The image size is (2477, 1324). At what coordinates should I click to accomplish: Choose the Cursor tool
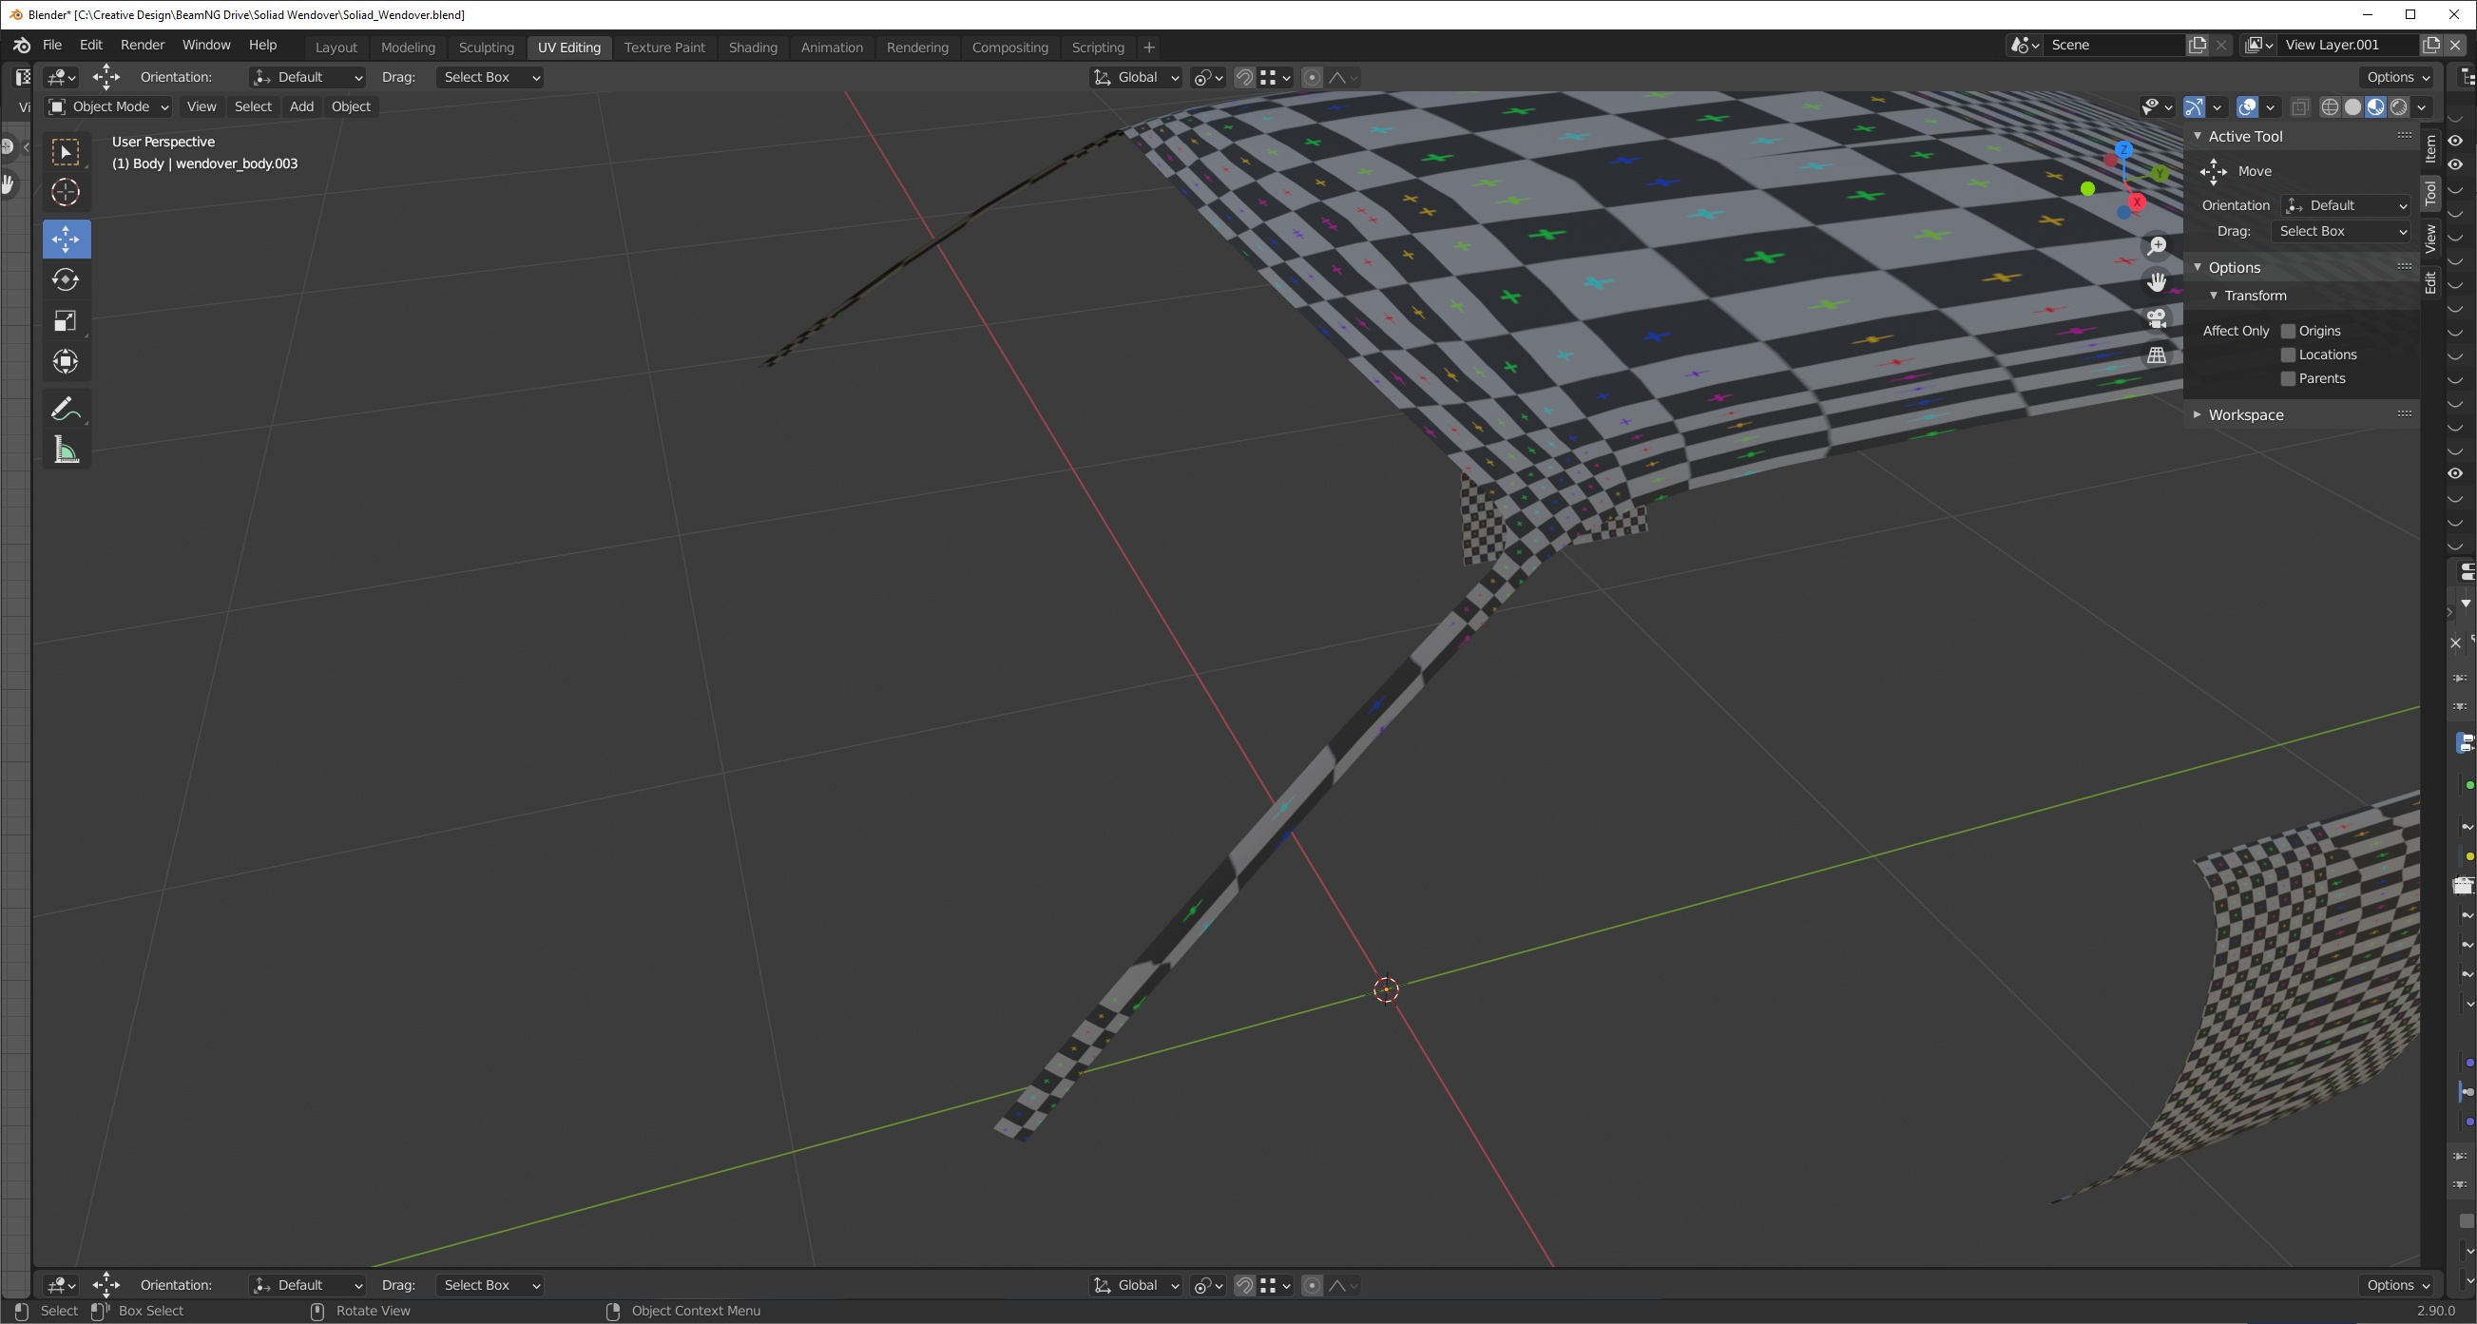tap(66, 192)
